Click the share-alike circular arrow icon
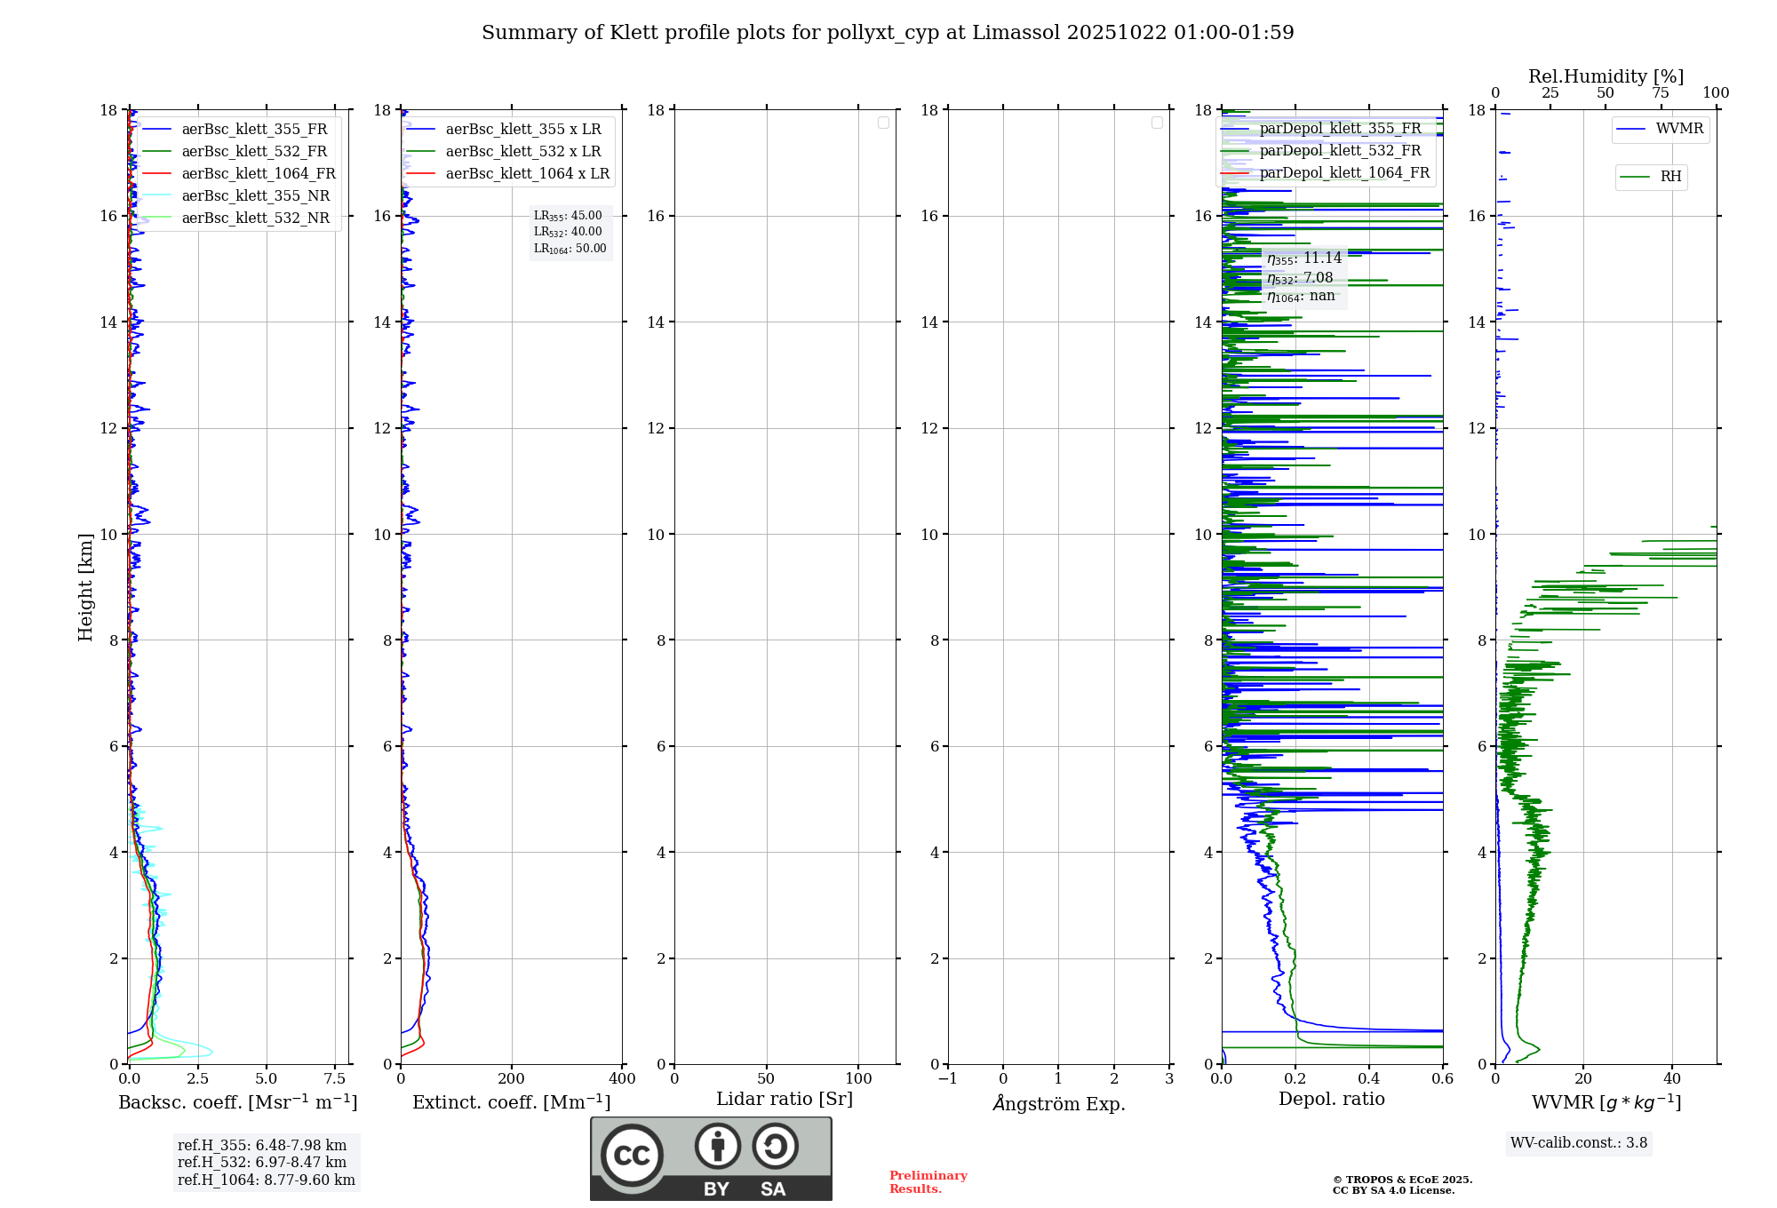Image resolution: width=1777 pixels, height=1208 pixels. click(x=775, y=1147)
